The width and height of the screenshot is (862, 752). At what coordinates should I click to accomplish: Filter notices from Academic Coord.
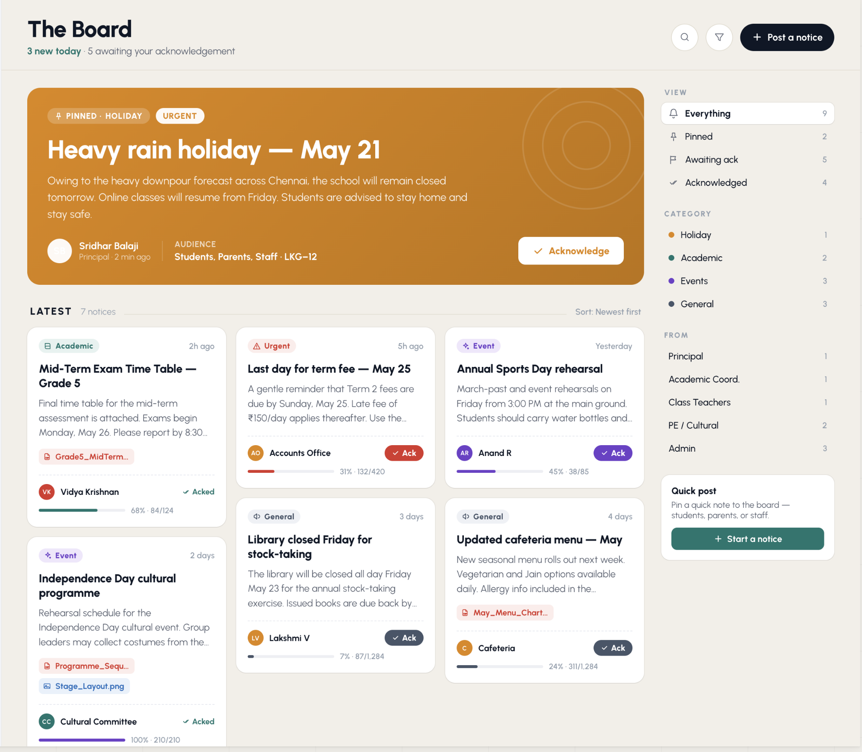click(747, 379)
